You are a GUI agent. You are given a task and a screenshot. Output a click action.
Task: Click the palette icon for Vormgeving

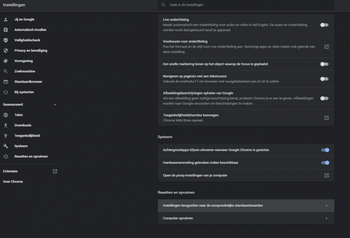pyautogui.click(x=6, y=61)
